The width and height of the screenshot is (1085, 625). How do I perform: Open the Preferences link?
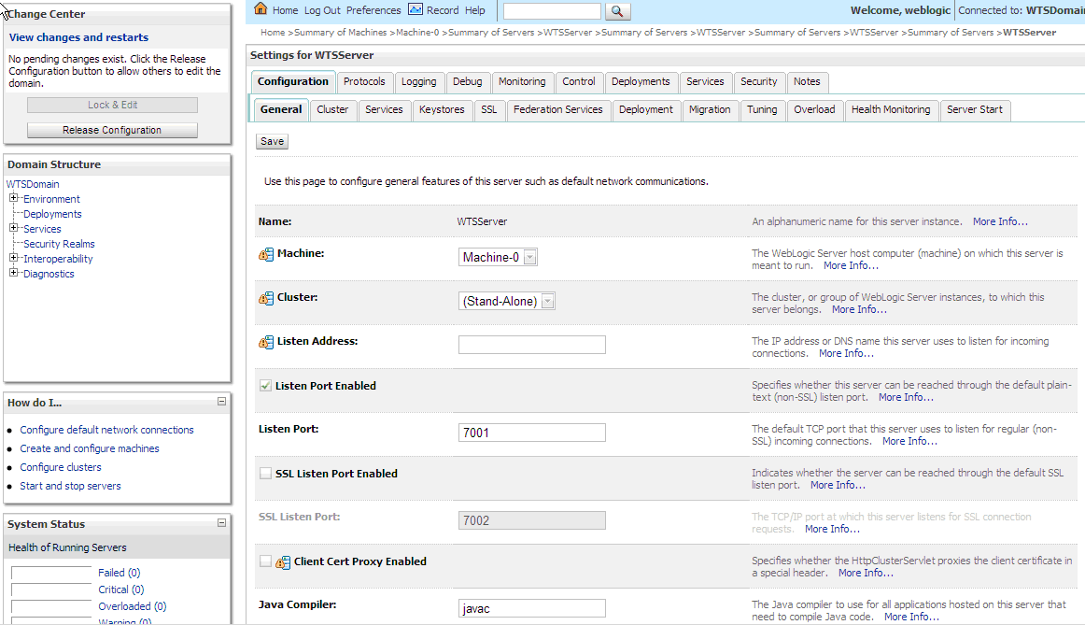tap(373, 10)
